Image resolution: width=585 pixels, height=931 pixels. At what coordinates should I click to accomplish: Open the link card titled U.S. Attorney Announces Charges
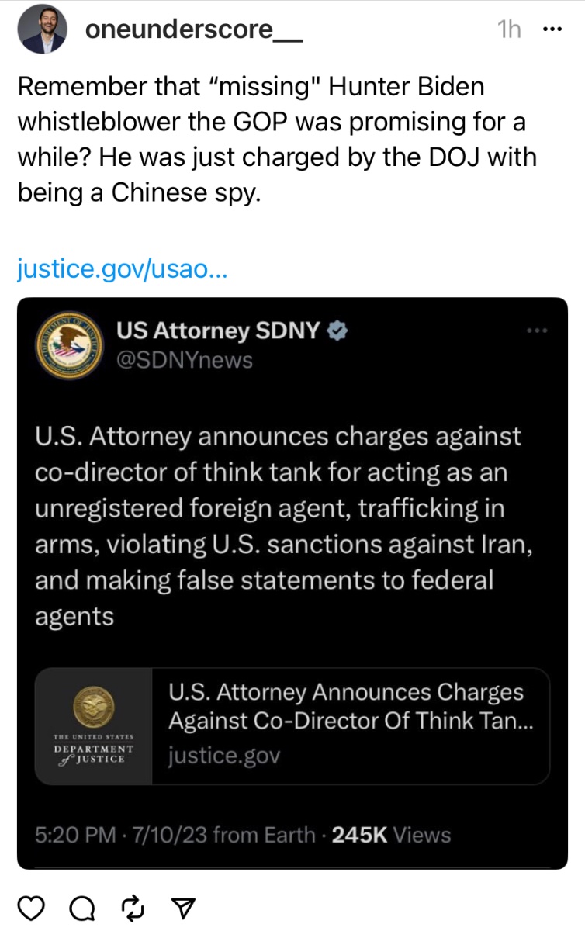click(345, 706)
